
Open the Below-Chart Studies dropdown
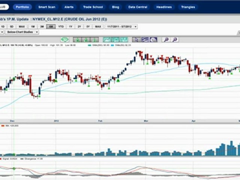coord(22,32)
